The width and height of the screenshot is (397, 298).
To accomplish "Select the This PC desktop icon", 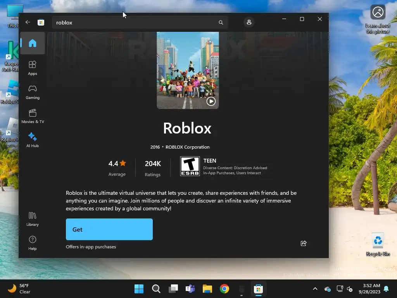I will pyautogui.click(x=13, y=16).
